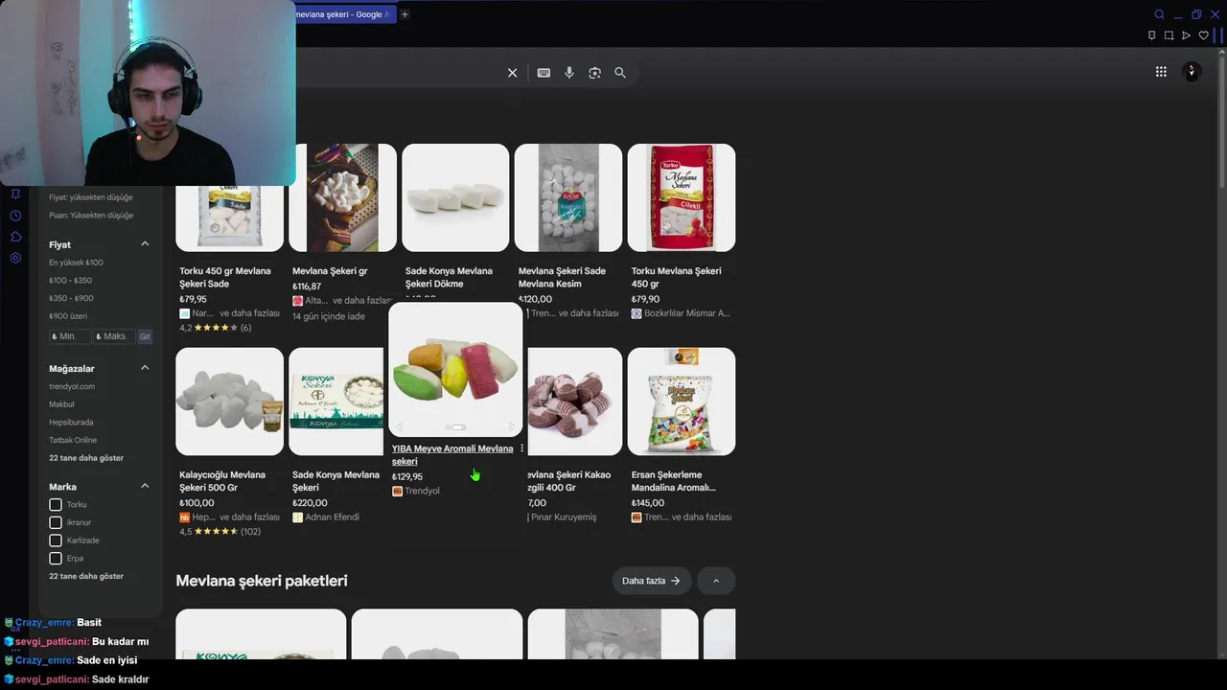Tick the Torku brand checkbox
Image resolution: width=1227 pixels, height=690 pixels.
click(56, 504)
